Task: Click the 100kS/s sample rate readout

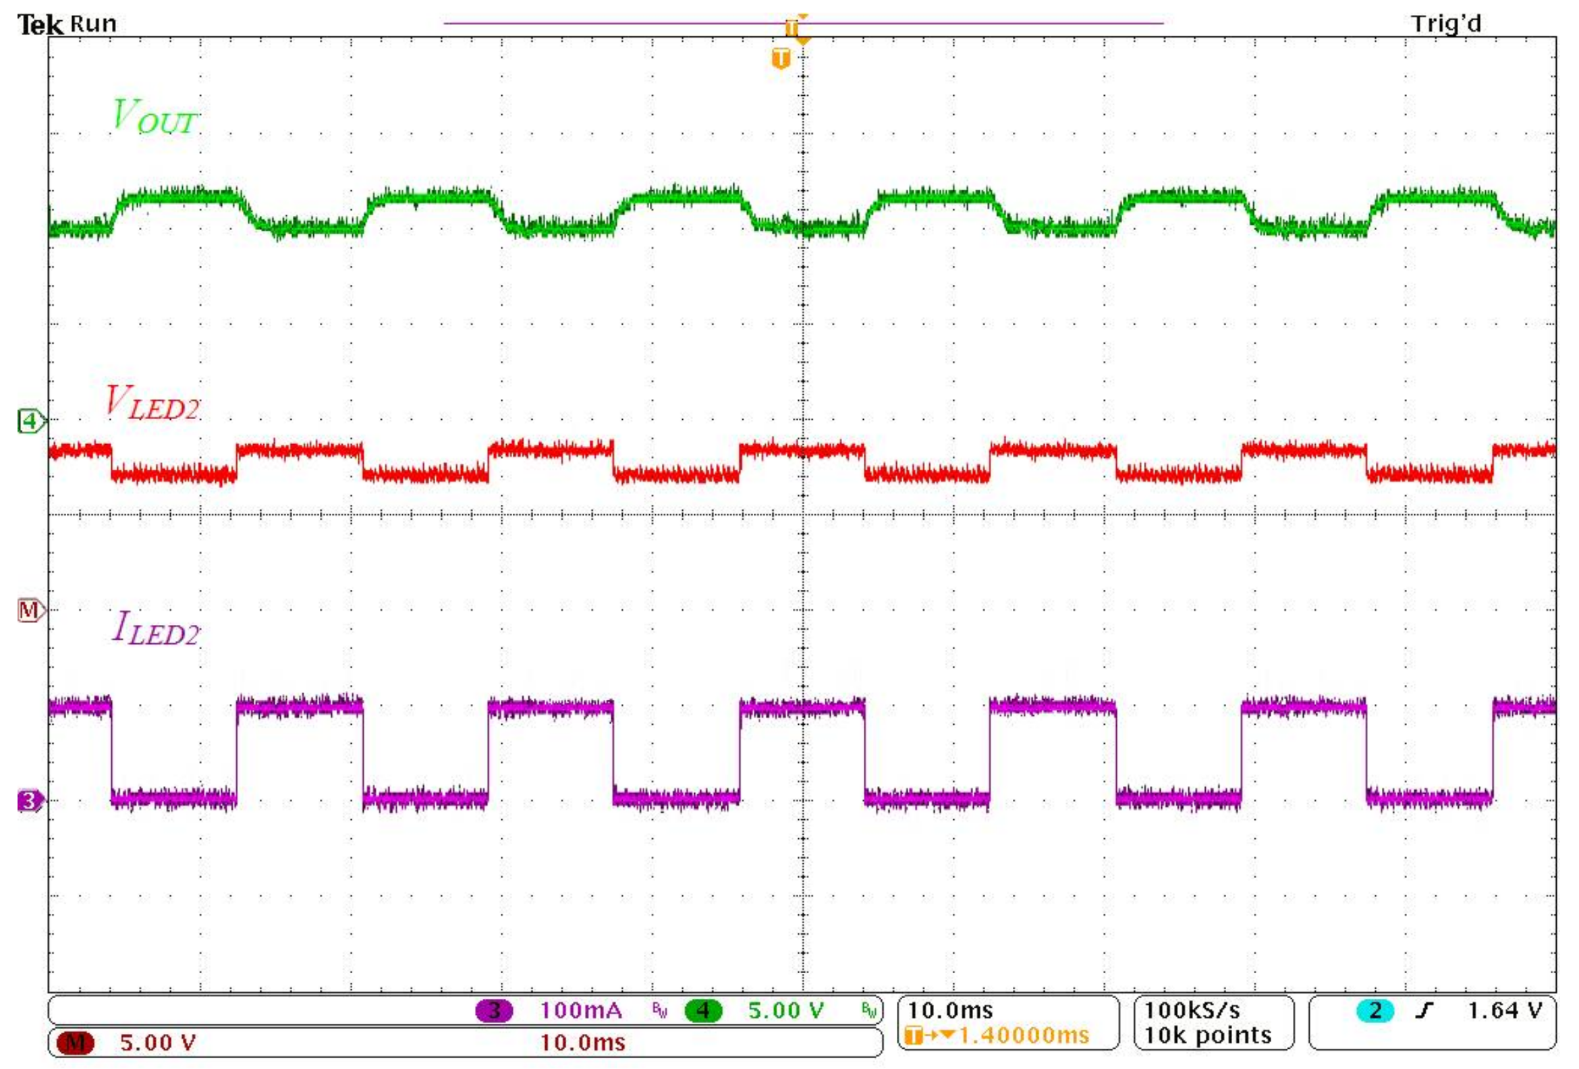Action: [1192, 1010]
